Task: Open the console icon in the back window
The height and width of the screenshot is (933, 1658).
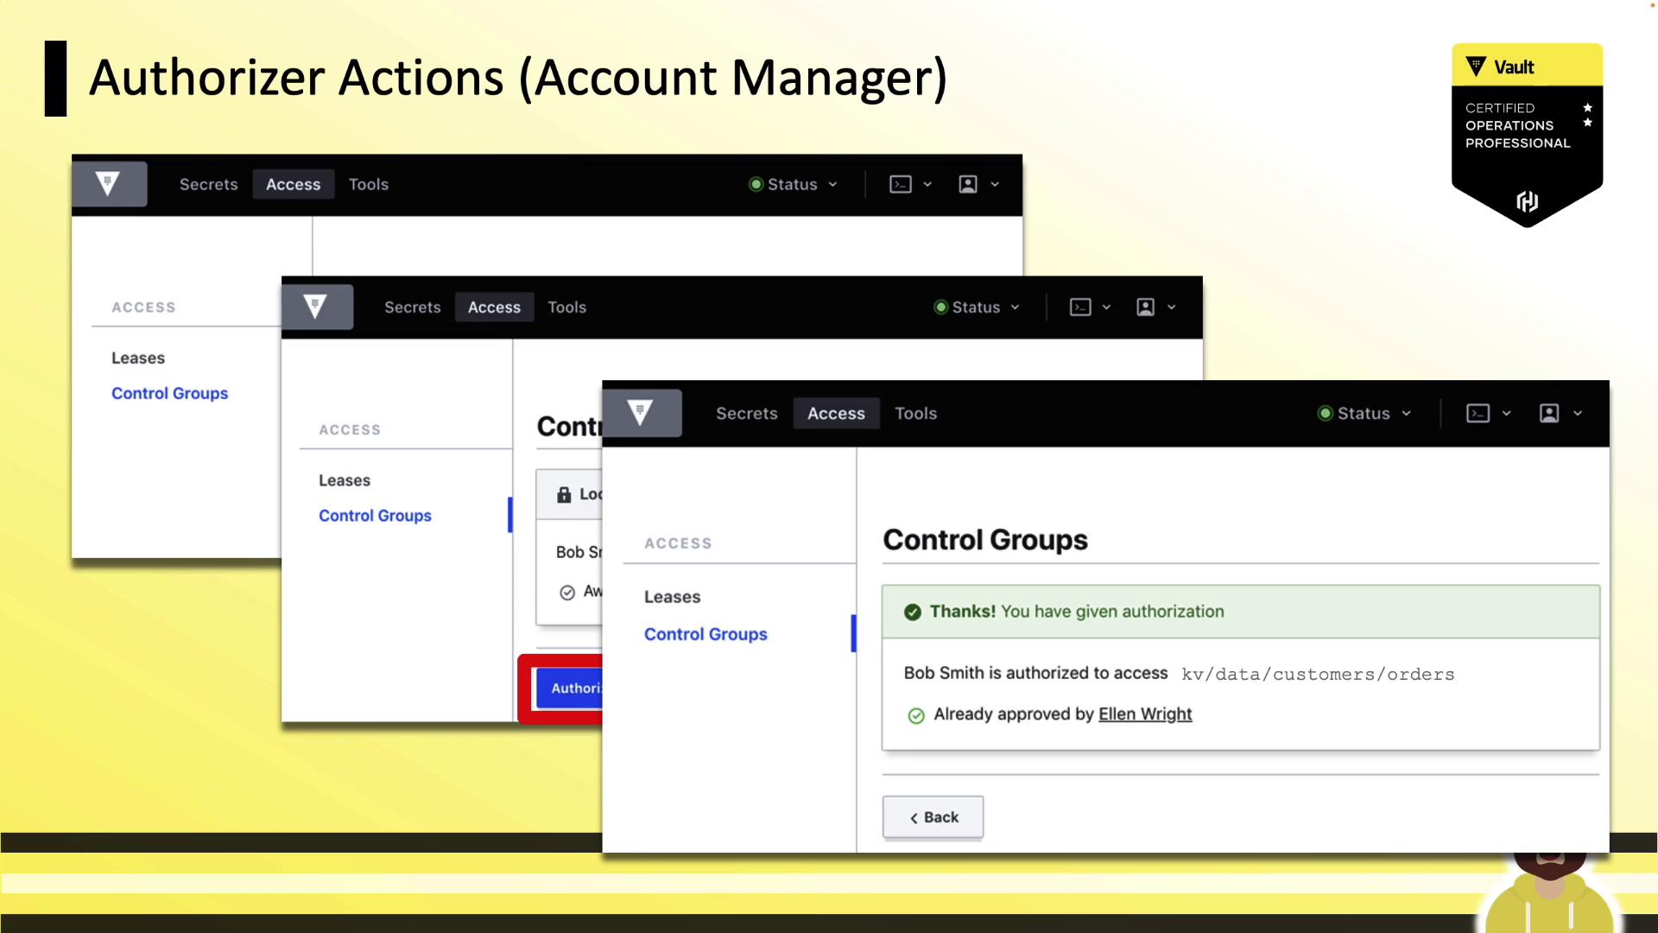Action: coord(901,184)
